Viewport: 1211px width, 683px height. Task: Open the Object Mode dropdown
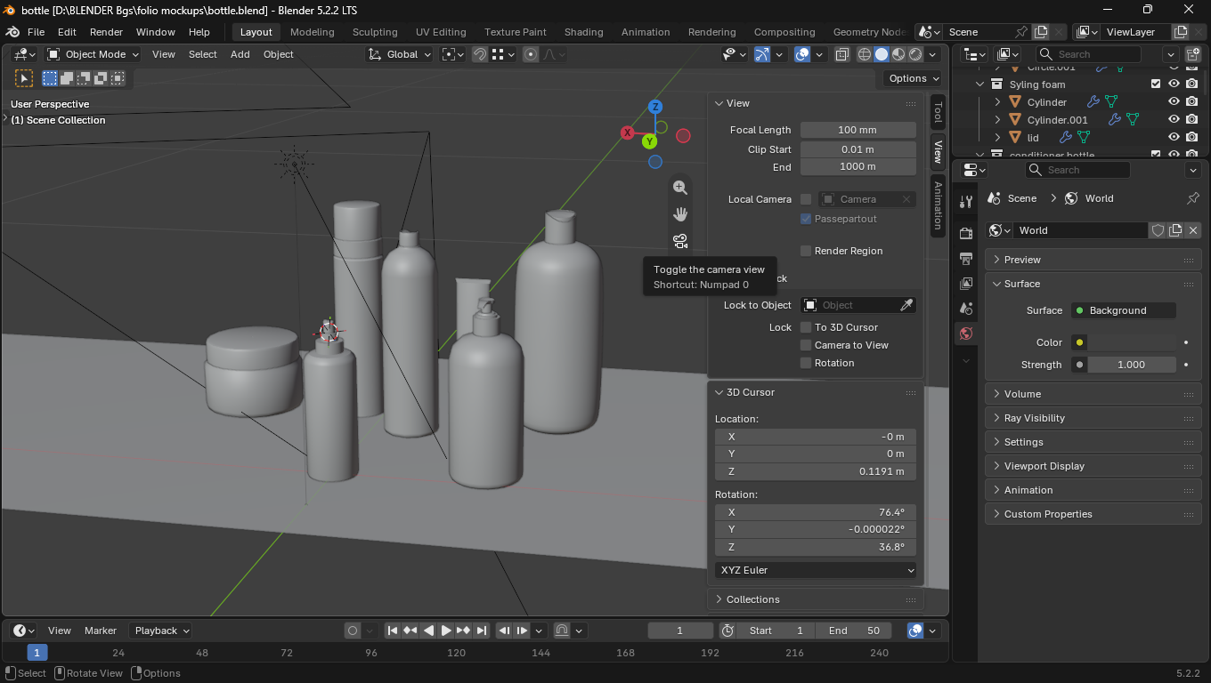93,54
